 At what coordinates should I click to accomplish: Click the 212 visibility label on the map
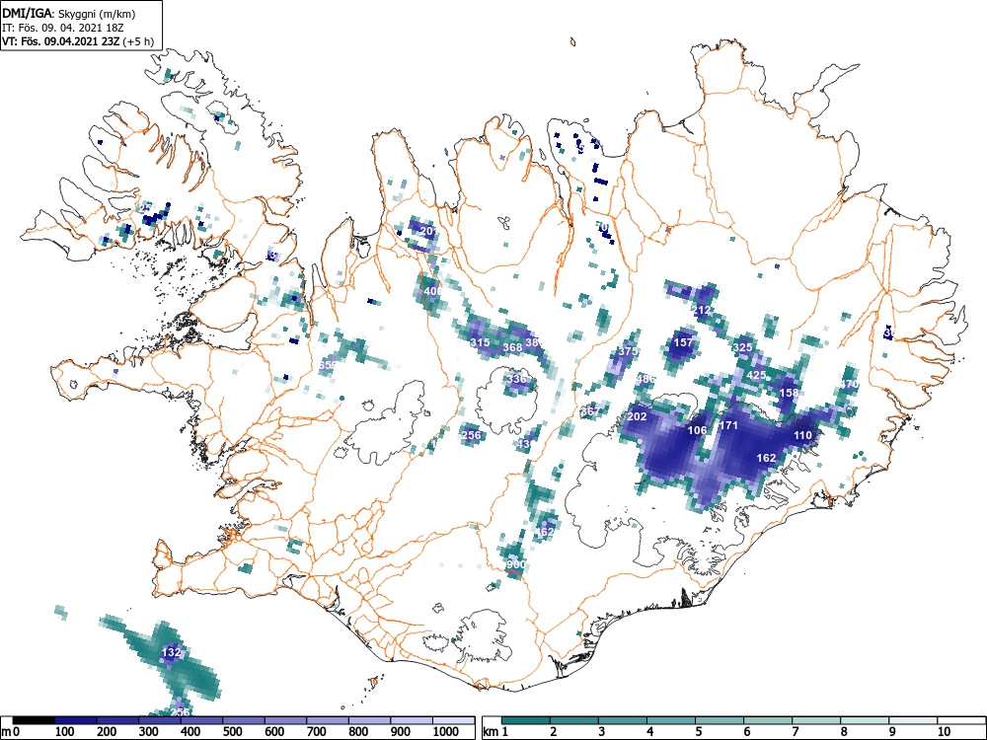(x=701, y=310)
